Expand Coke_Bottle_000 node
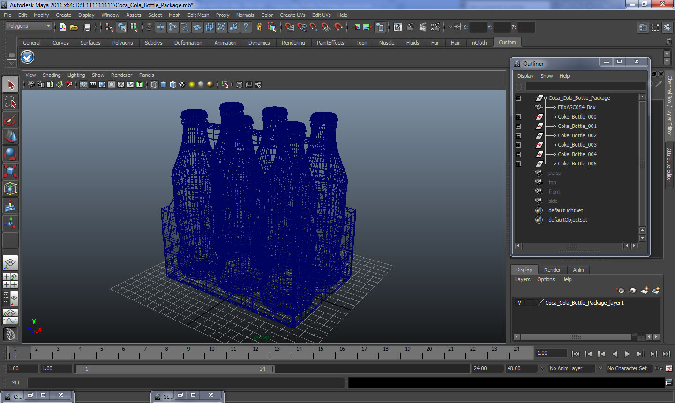This screenshot has width=675, height=403. click(x=518, y=117)
